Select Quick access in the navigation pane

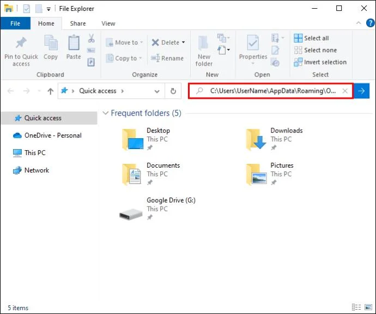pyautogui.click(x=49, y=118)
